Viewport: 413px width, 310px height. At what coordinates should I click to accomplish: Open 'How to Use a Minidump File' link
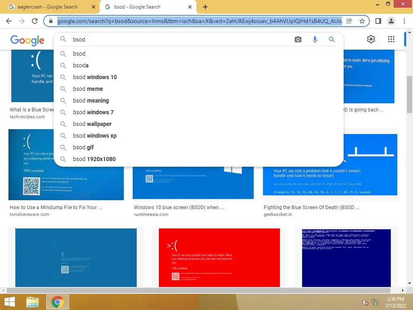56,207
